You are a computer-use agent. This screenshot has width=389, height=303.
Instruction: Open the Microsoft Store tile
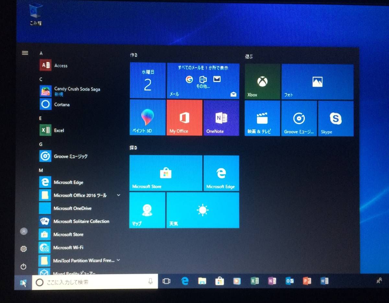[166, 173]
